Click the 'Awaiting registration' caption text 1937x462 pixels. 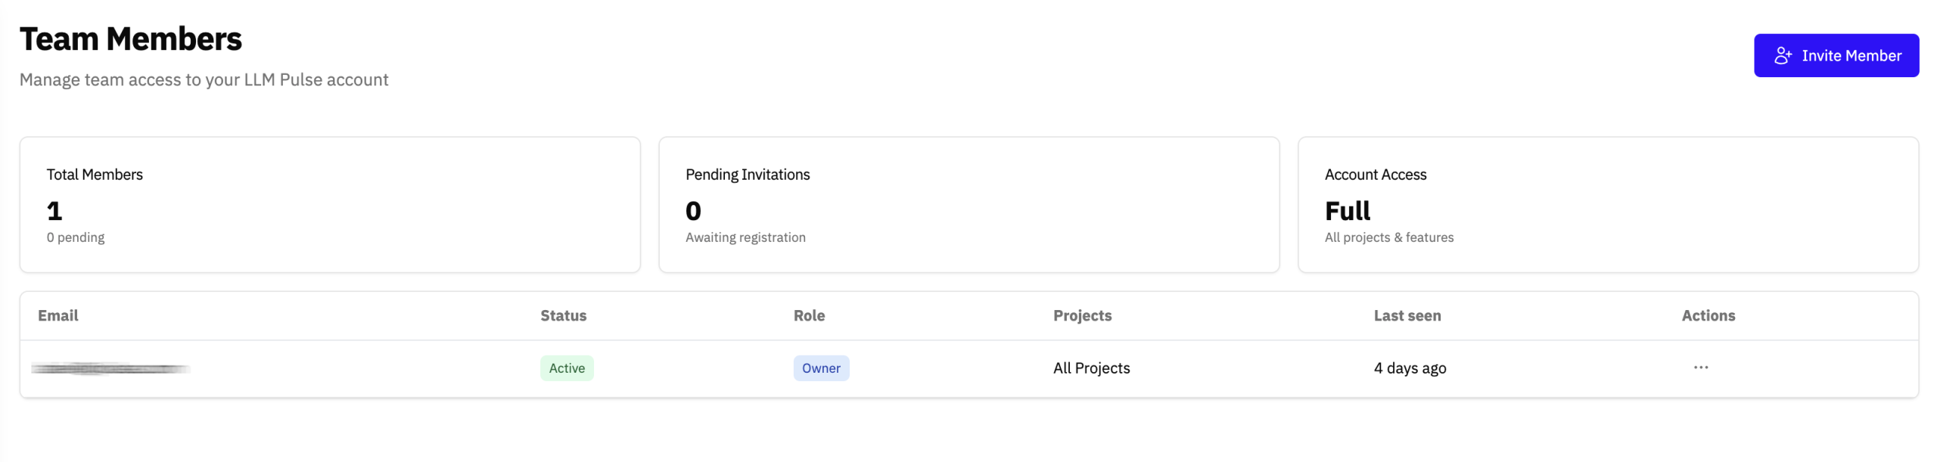(745, 237)
